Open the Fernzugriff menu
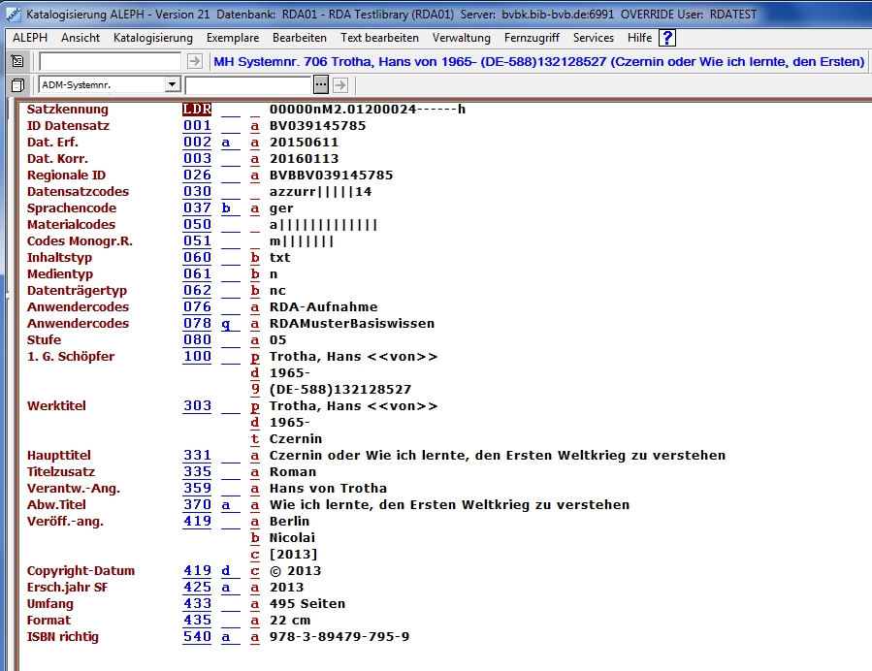872x671 pixels. pos(531,38)
